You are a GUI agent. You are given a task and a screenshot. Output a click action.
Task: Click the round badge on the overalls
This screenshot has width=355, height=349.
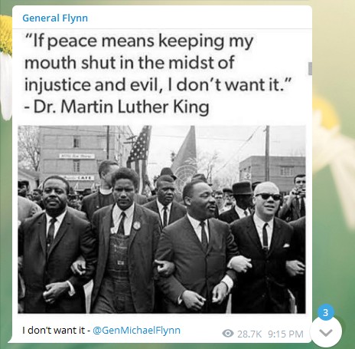click(137, 226)
